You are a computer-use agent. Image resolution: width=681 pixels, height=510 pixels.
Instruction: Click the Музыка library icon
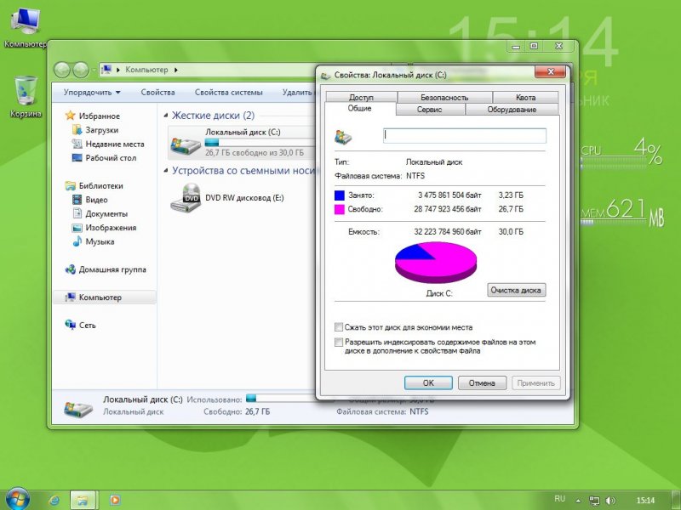point(77,241)
